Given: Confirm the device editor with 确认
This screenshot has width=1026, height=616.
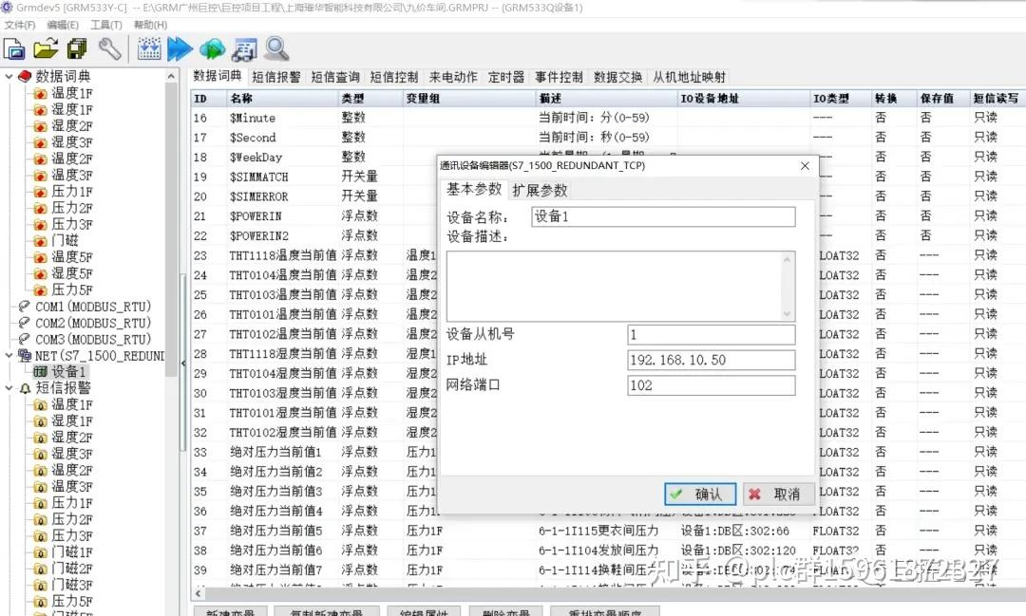Looking at the screenshot, I should 700,494.
